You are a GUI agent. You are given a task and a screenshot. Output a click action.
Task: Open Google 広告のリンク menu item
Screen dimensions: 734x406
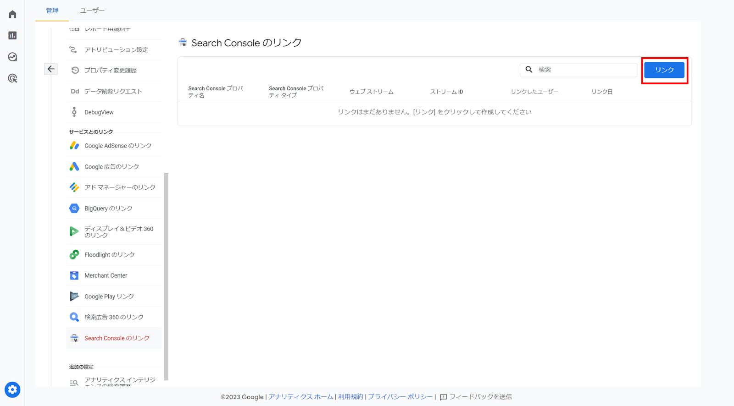tap(111, 167)
